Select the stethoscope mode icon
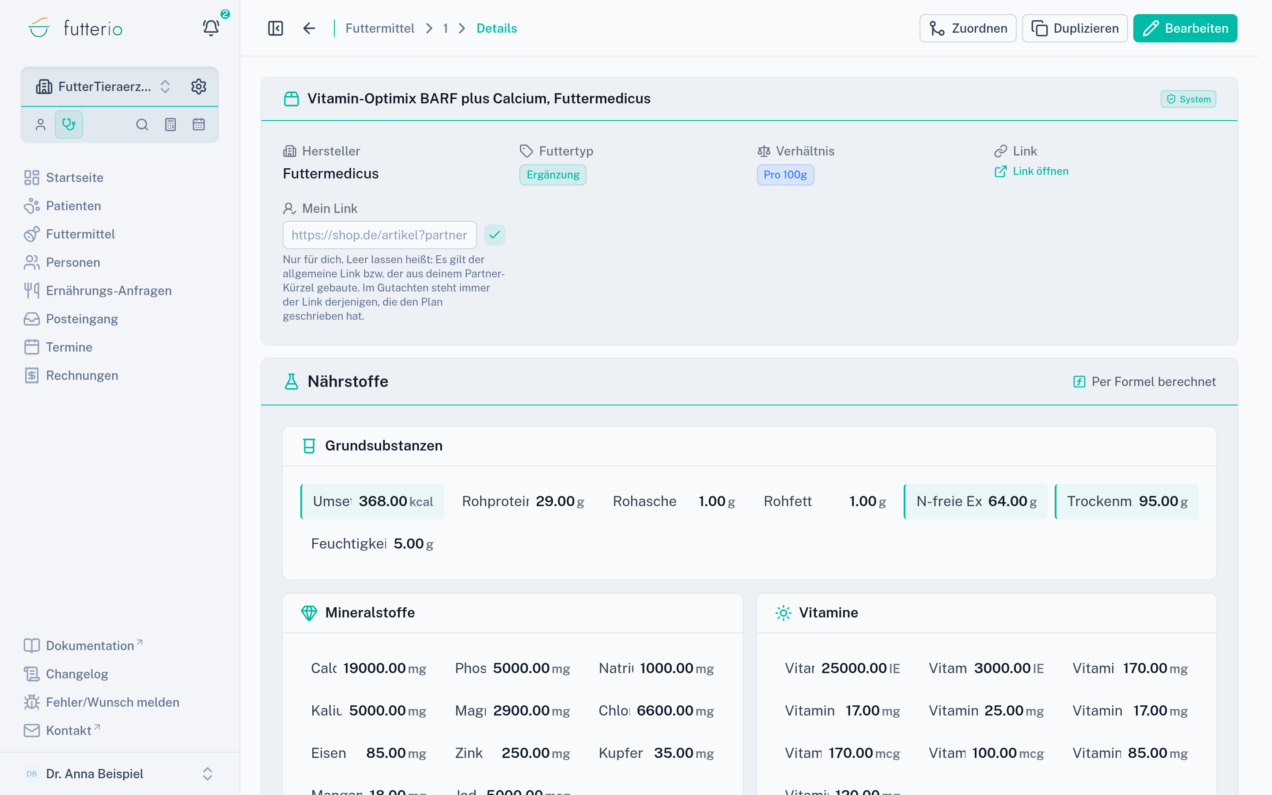This screenshot has height=795, width=1272. tap(69, 125)
